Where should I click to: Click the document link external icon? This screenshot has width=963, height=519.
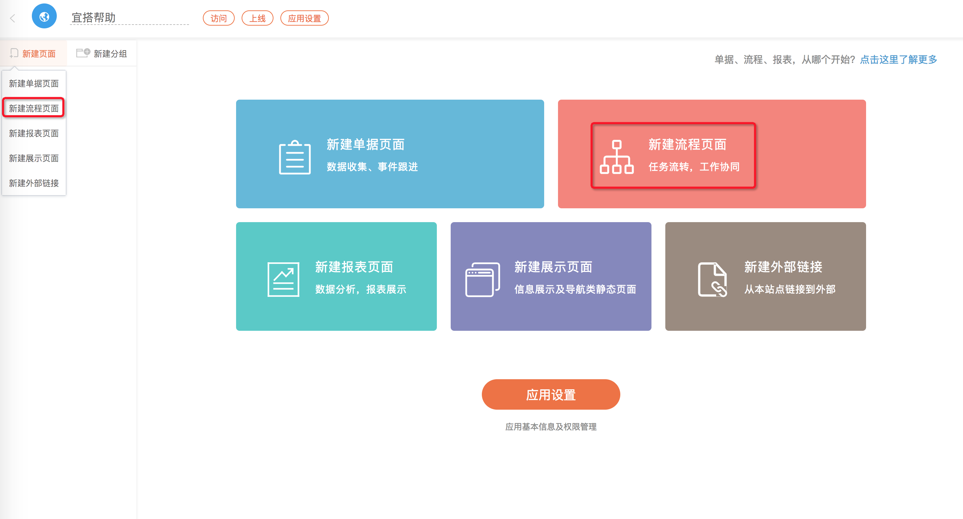[x=712, y=279]
